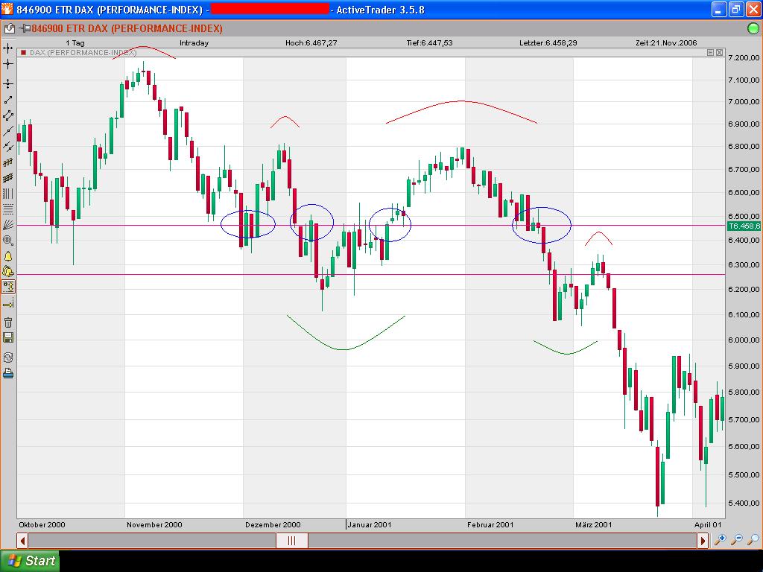Select the four-arrow crosshair tool
Viewport: 763px width, 572px height.
(7, 48)
